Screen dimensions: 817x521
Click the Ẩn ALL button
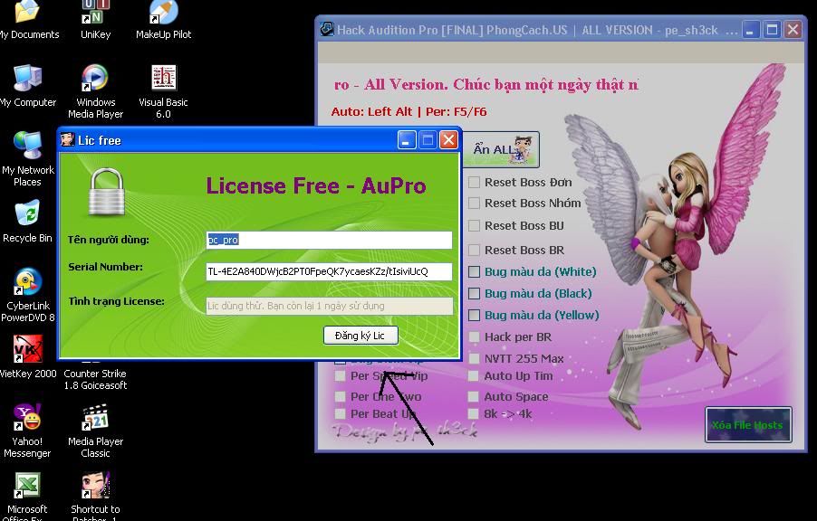coord(501,150)
